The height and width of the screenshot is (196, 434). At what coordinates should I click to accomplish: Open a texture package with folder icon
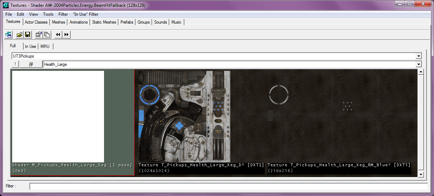coord(20,34)
